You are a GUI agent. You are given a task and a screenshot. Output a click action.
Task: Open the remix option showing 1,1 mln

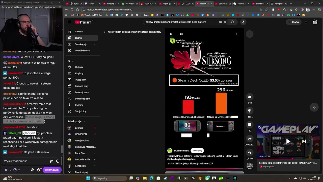pos(250,152)
